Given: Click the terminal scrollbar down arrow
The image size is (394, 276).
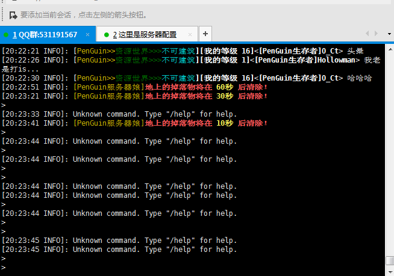Looking at the screenshot, I should pos(390,271).
